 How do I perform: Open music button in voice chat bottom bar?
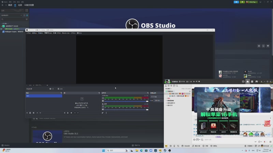coord(196,146)
